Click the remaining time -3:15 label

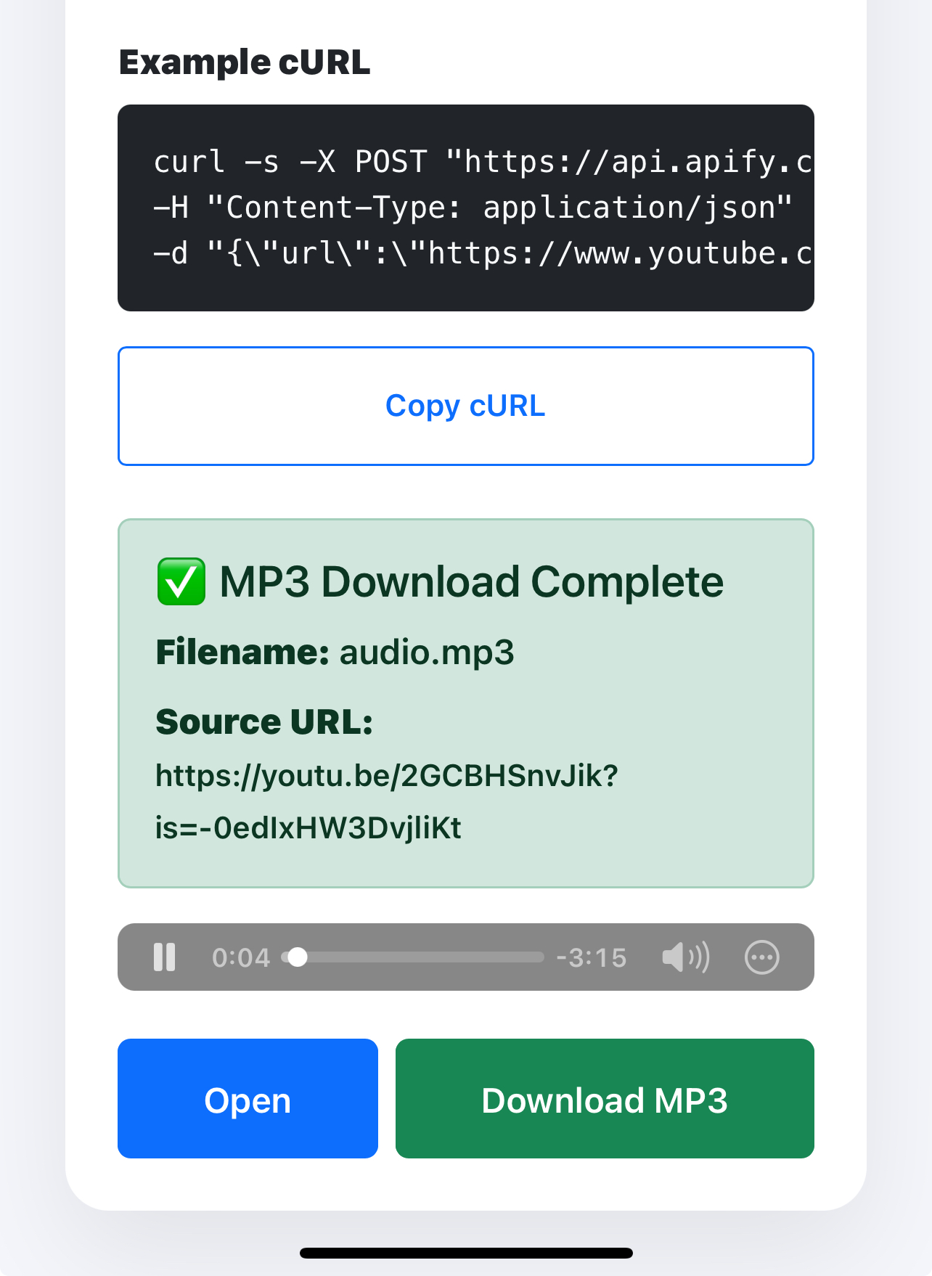pos(592,957)
